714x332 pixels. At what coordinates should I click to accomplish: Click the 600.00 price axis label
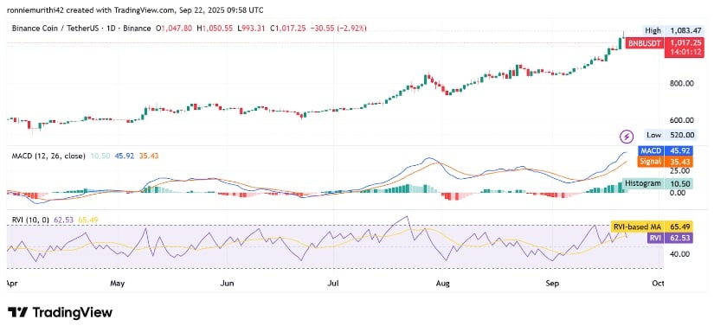[682, 120]
